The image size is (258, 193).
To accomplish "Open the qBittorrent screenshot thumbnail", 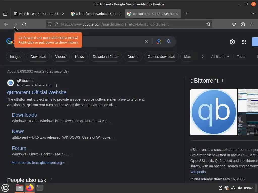I will tap(248, 100).
